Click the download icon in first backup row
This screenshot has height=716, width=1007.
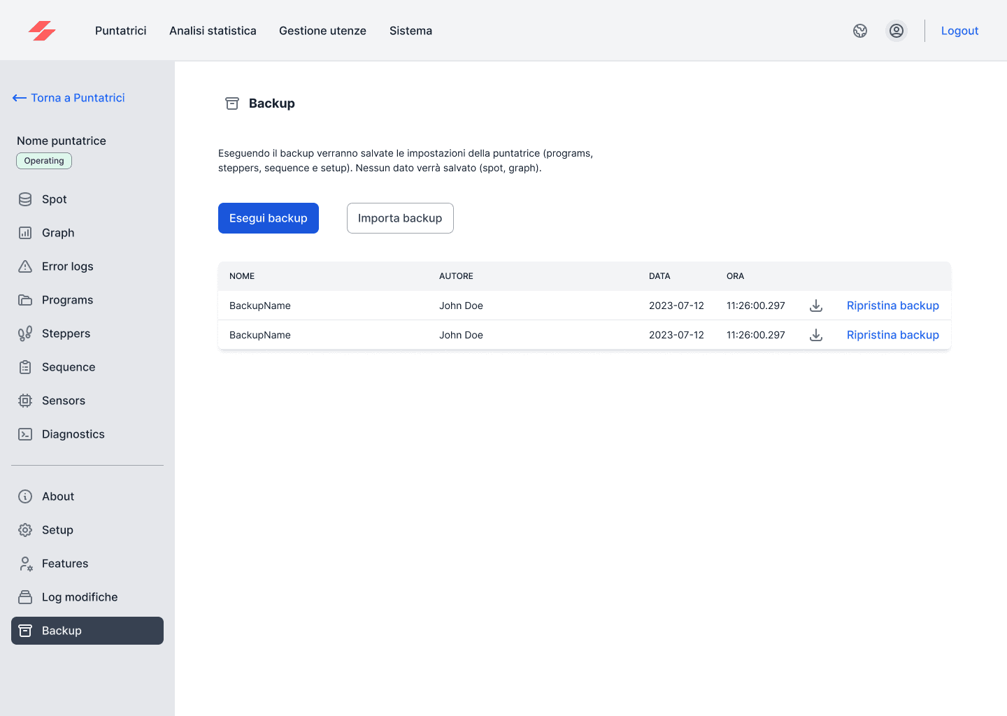click(x=815, y=306)
